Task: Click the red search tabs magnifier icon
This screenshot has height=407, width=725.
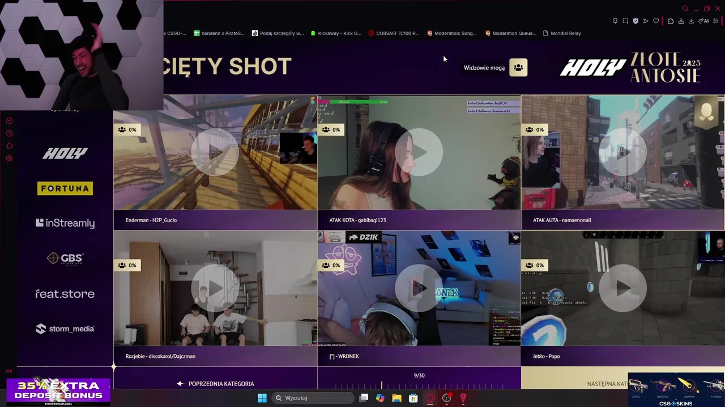Action: [685, 8]
